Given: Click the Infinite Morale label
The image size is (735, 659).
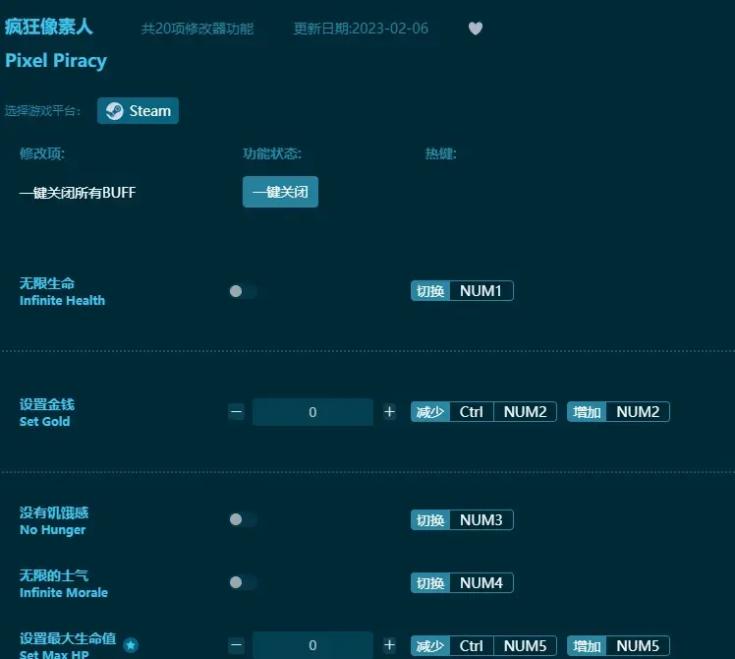Looking at the screenshot, I should coord(64,593).
